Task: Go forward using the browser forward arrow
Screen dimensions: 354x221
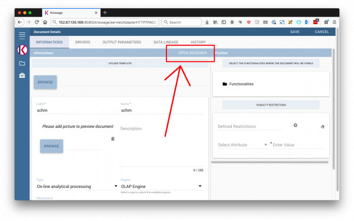Action: 28,22
